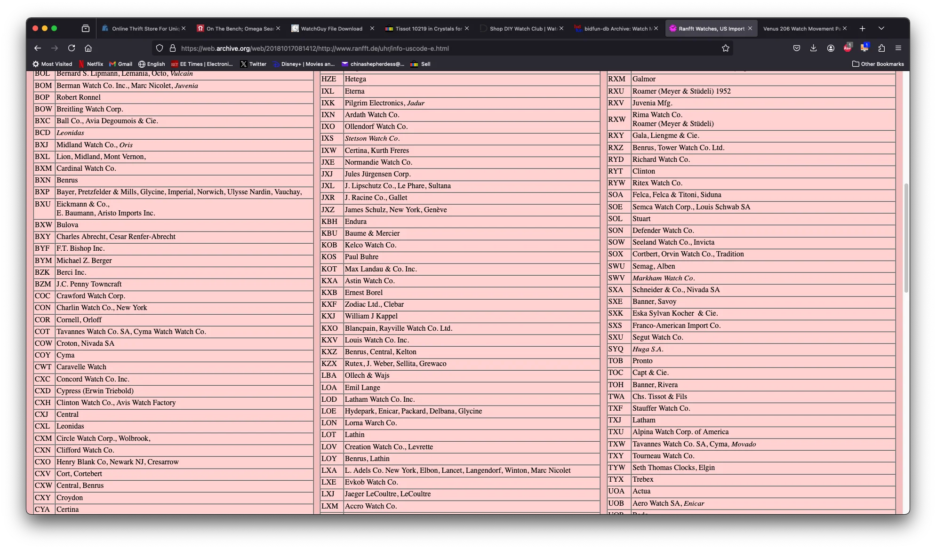Click the Adblock Plus extension icon
This screenshot has width=936, height=549.
pos(847,48)
